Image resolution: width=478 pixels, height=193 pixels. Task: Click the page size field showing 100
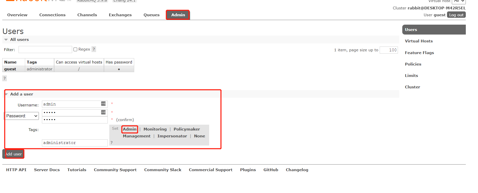tap(389, 50)
